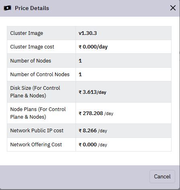Click the Network Public IP cost label
Screen dimensions: 180x190
point(37,131)
